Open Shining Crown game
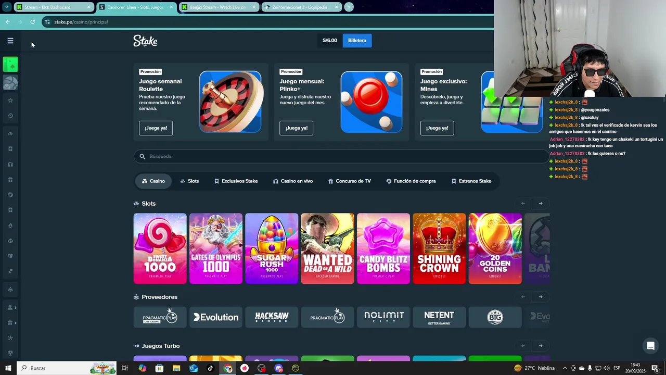 439,248
